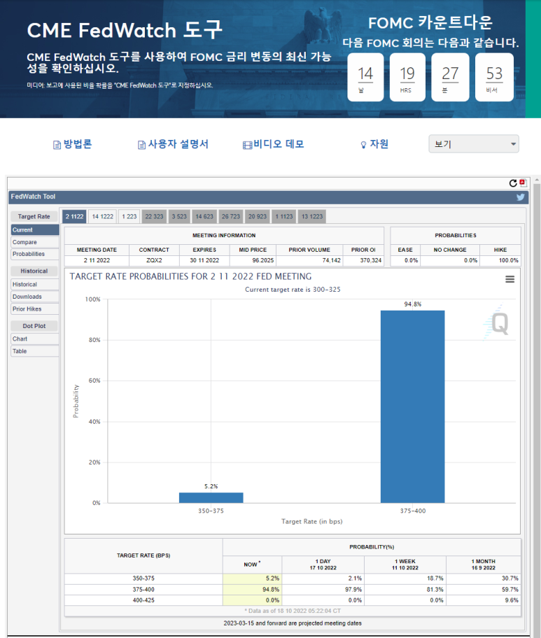Select the 1 1123 meeting tab

coord(283,216)
